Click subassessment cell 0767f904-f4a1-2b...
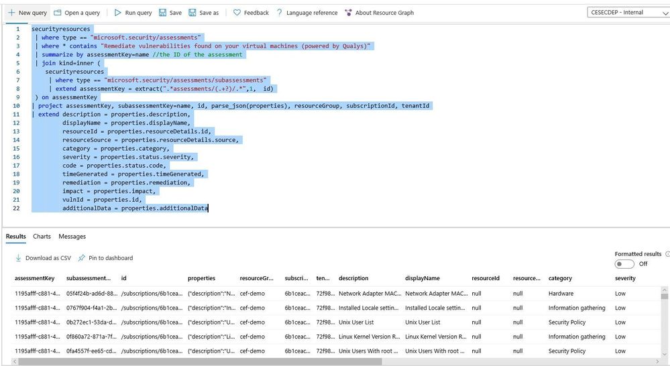Screen dimensions: 670x366 (91, 308)
